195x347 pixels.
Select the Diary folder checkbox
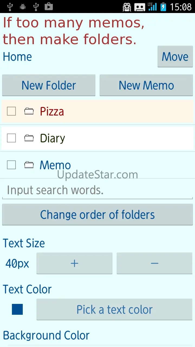(11, 138)
